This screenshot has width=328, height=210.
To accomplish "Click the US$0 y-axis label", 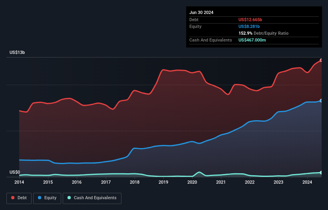I will (x=15, y=172).
